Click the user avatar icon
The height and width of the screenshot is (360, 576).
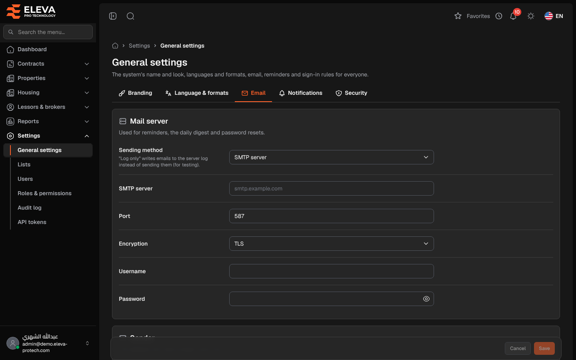coord(13,343)
